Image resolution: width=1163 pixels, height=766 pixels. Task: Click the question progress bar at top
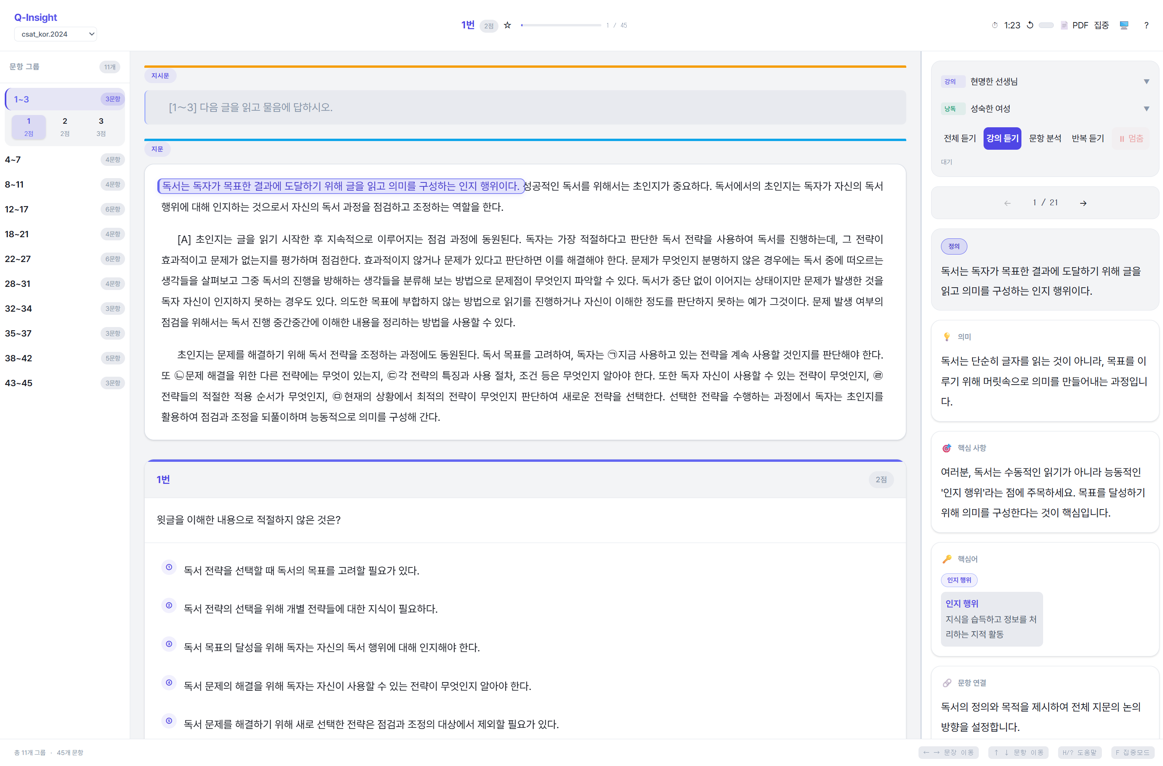(x=561, y=25)
